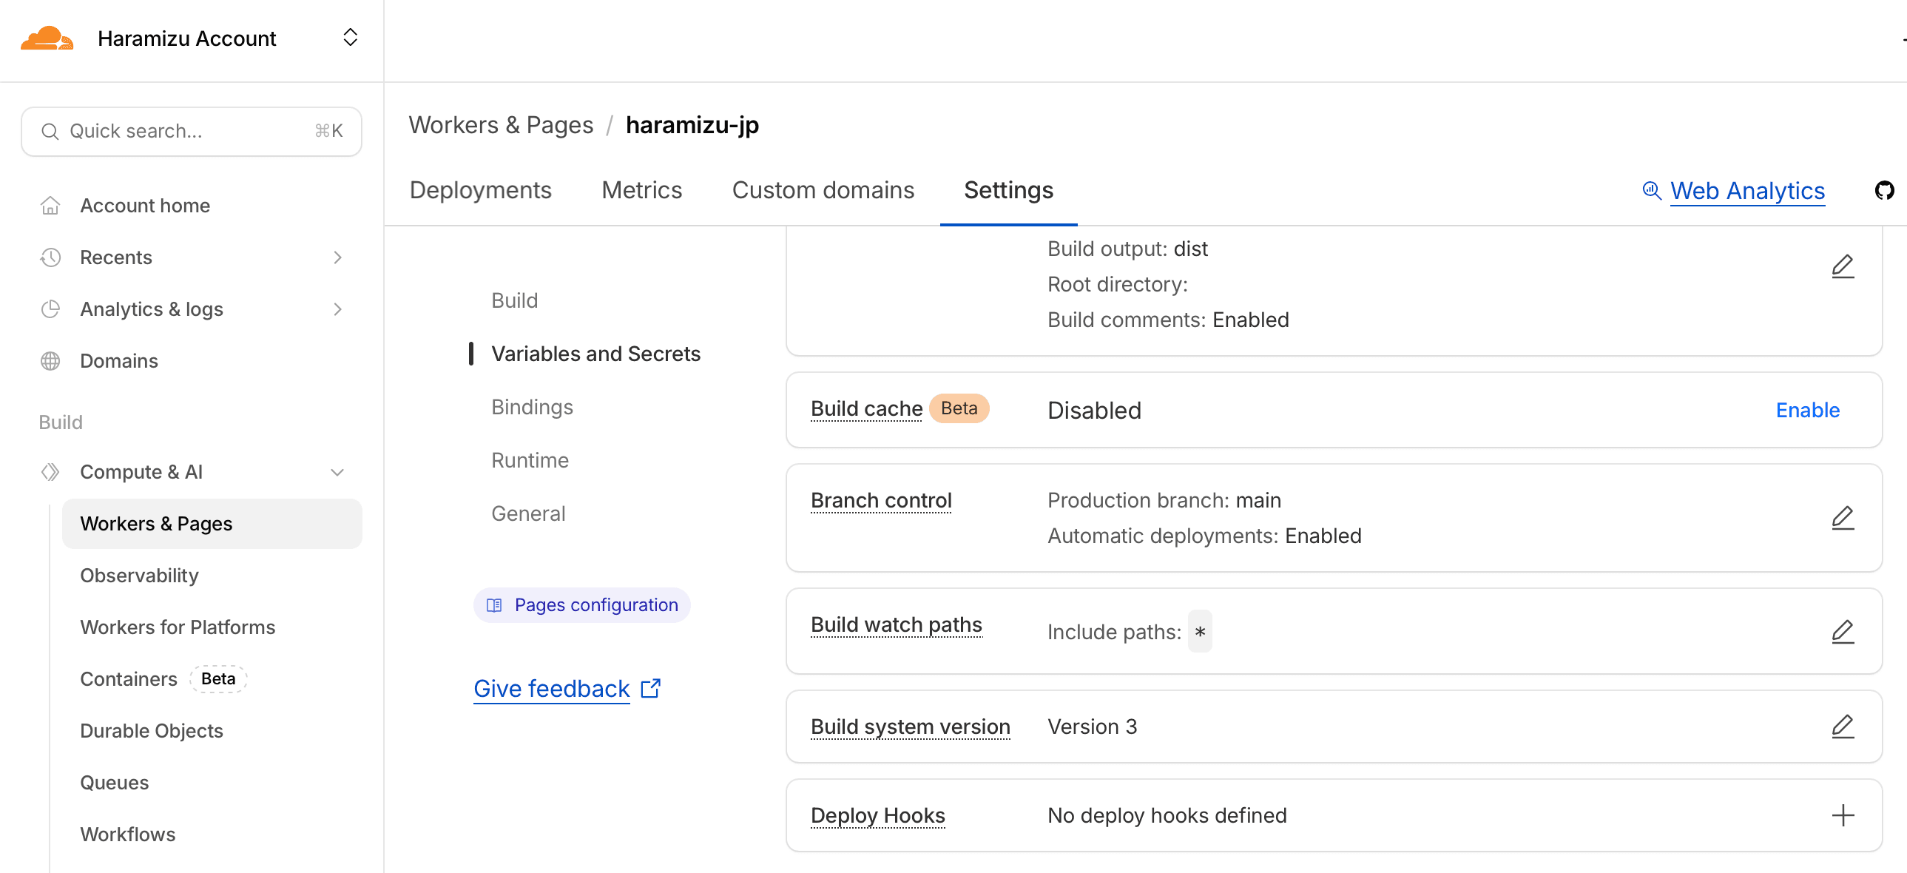
Task: Open the GitHub repository icon
Action: (x=1883, y=190)
